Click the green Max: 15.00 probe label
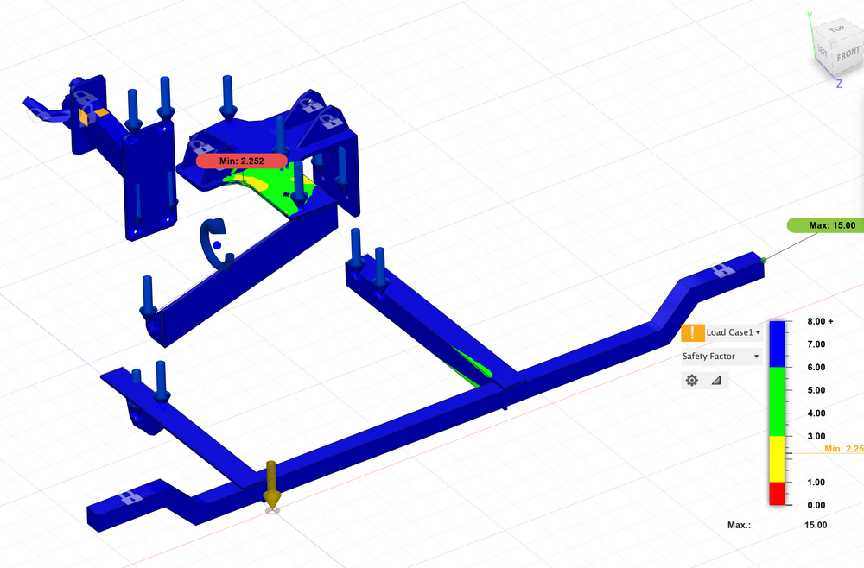 [x=826, y=225]
